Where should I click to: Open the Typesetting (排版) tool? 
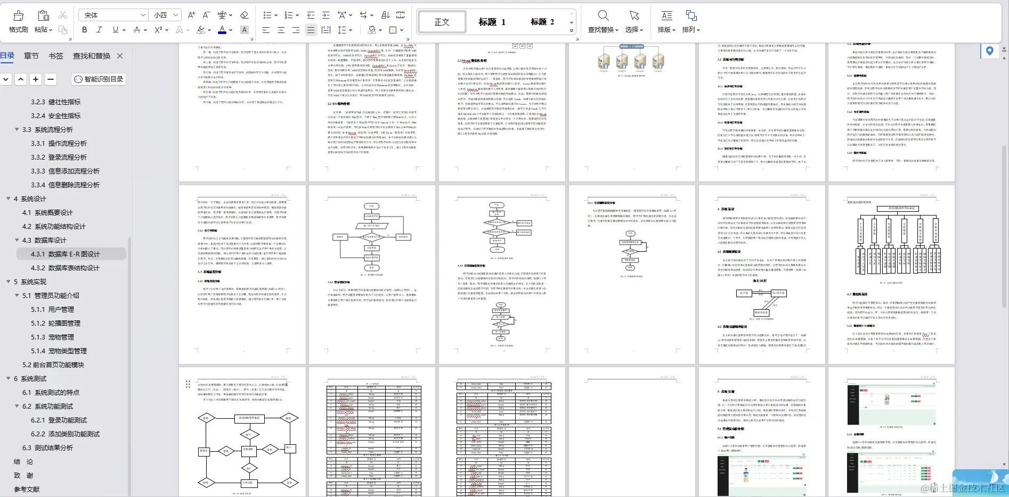pos(666,21)
